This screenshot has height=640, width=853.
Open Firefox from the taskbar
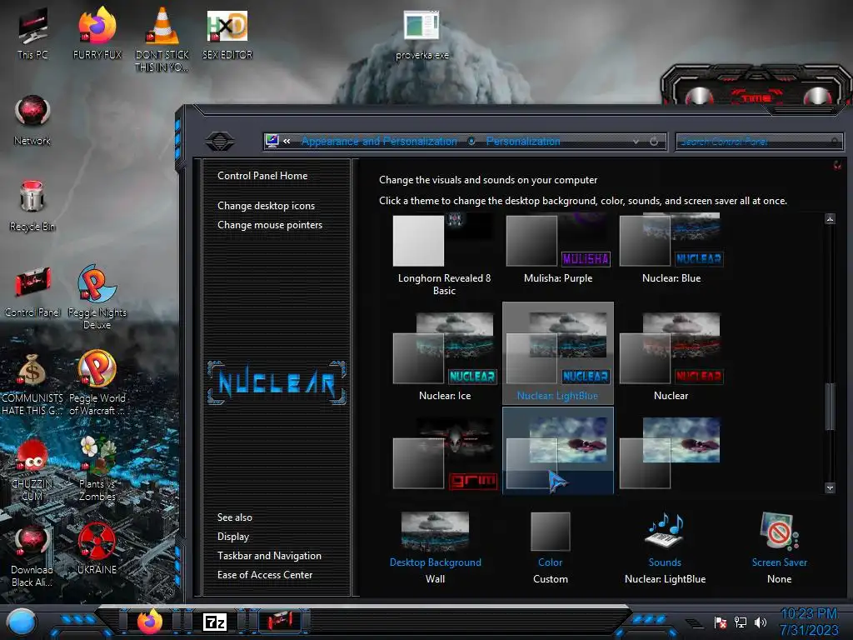tap(150, 621)
